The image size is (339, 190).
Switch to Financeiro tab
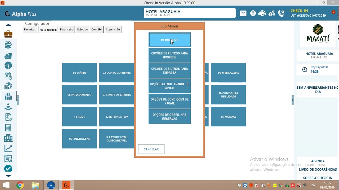67,30
